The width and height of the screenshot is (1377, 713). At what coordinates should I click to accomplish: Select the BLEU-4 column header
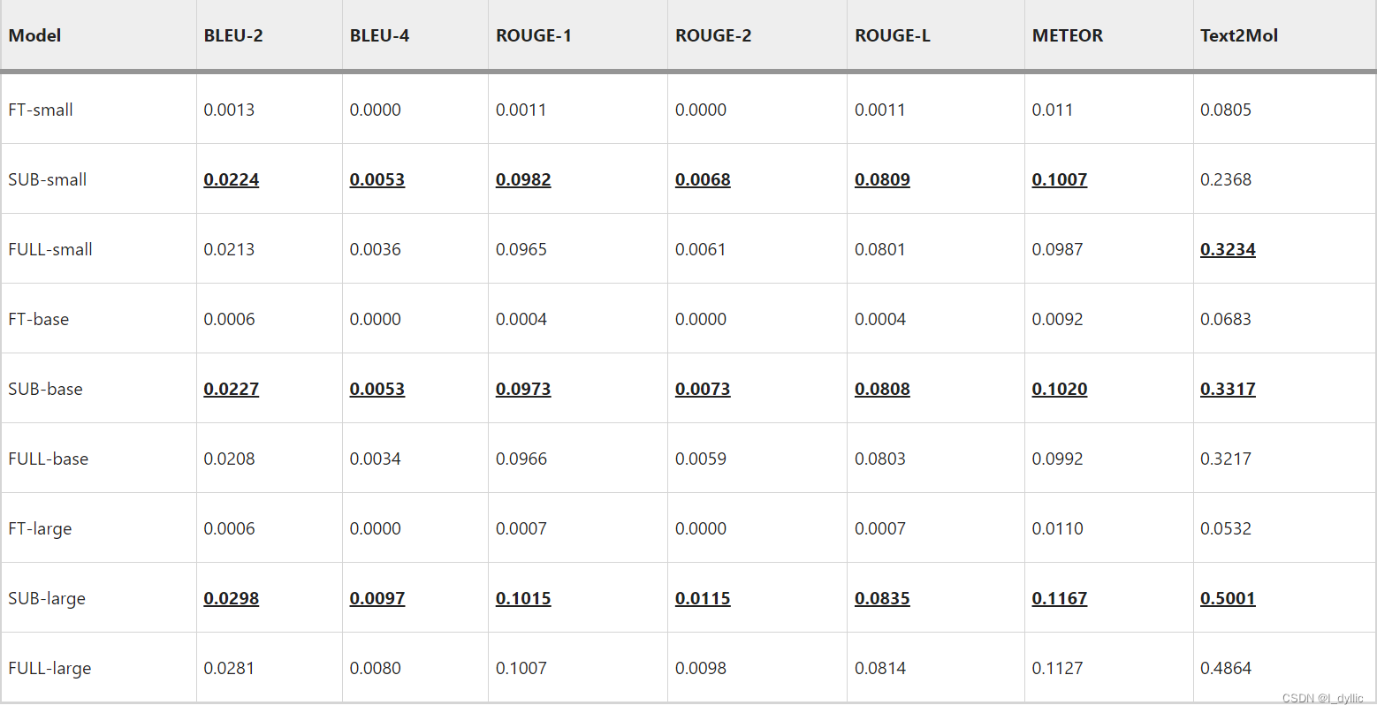point(379,36)
